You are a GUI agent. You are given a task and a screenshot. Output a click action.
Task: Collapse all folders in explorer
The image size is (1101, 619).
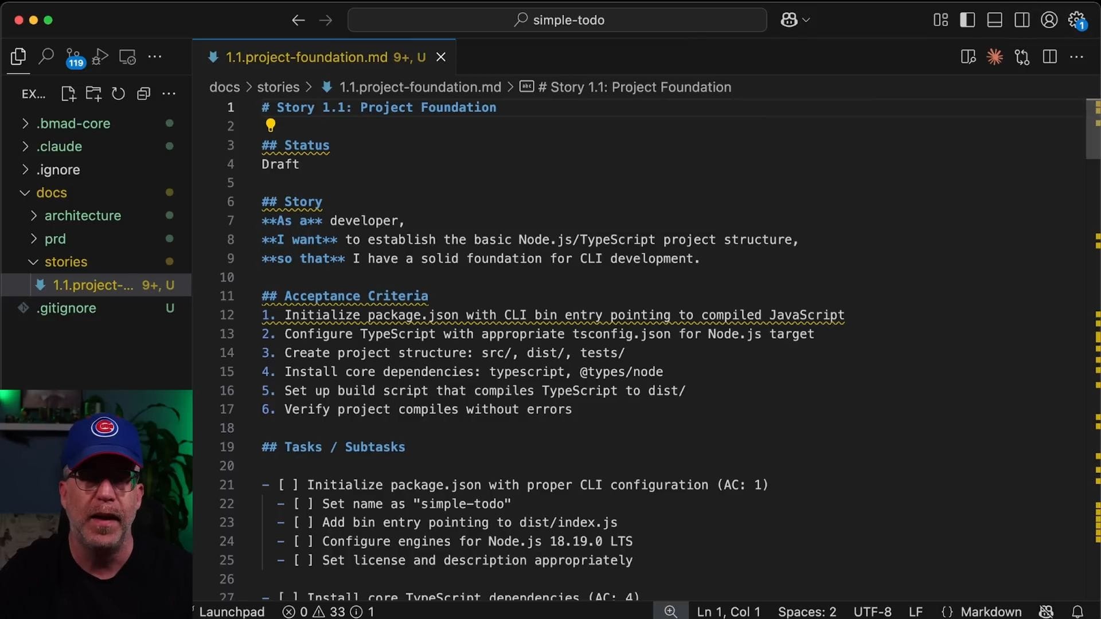[143, 93]
